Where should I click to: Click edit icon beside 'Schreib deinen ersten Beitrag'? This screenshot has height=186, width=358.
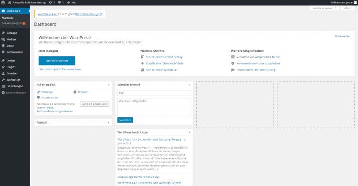point(142,57)
